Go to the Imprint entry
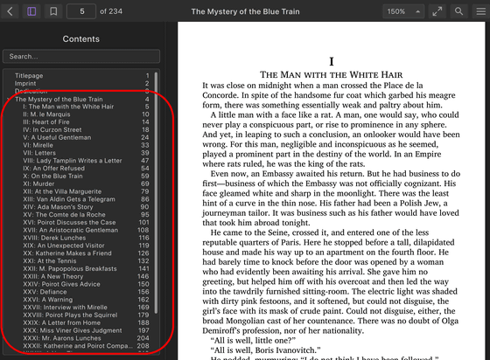Image resolution: width=490 pixels, height=360 pixels. point(82,83)
